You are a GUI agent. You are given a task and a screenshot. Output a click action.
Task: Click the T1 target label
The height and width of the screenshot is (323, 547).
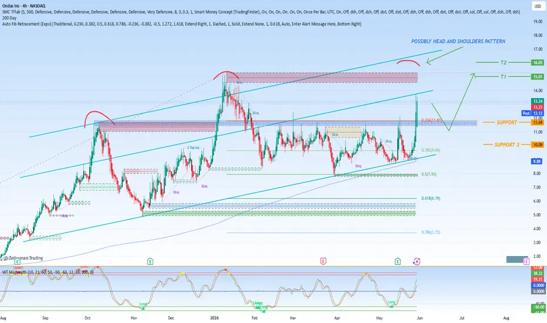(x=503, y=76)
